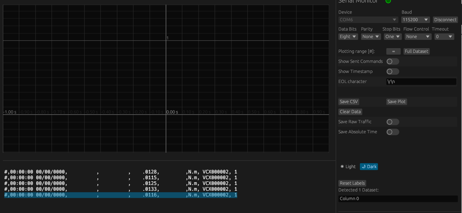Image resolution: width=462 pixels, height=213 pixels.
Task: Open the Timeout 0 dropdown
Action: (x=444, y=37)
